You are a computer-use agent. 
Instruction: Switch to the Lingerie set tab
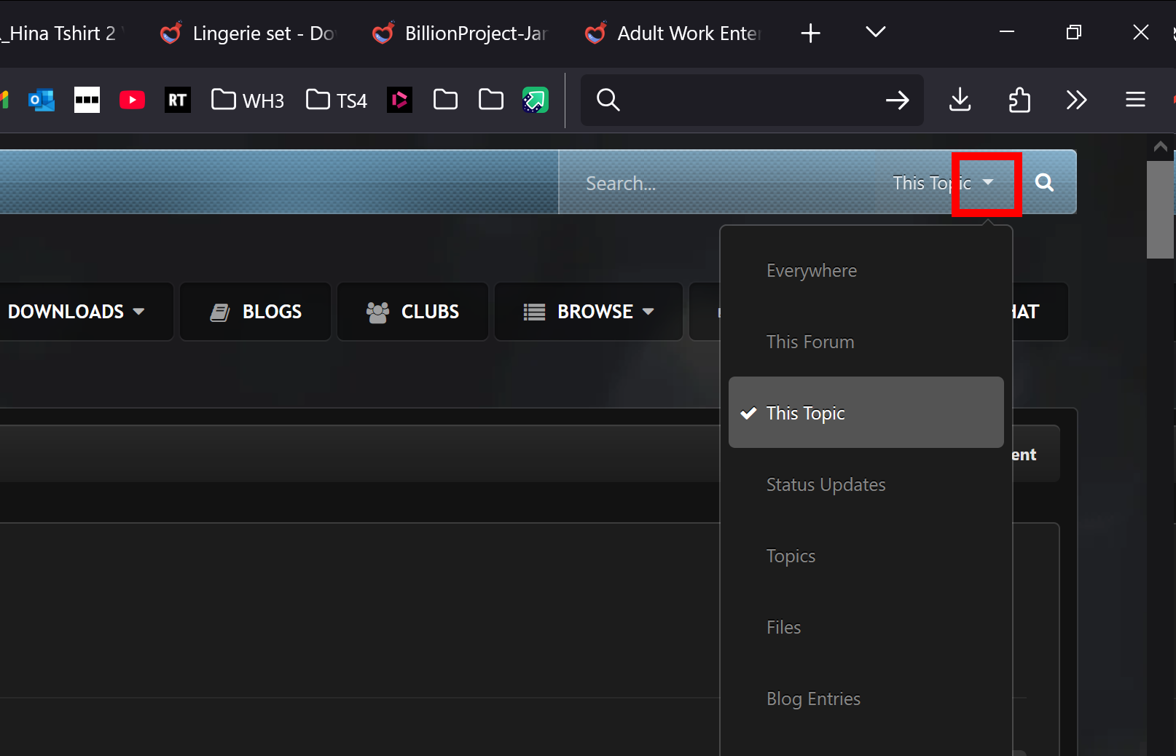(x=249, y=34)
